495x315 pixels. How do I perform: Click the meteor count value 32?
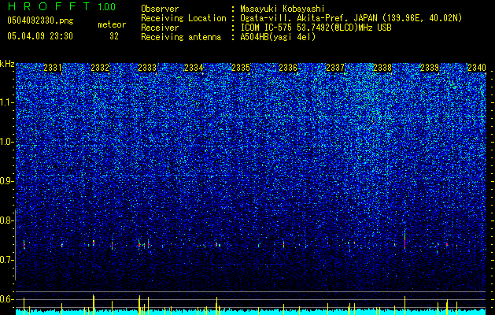tap(114, 36)
